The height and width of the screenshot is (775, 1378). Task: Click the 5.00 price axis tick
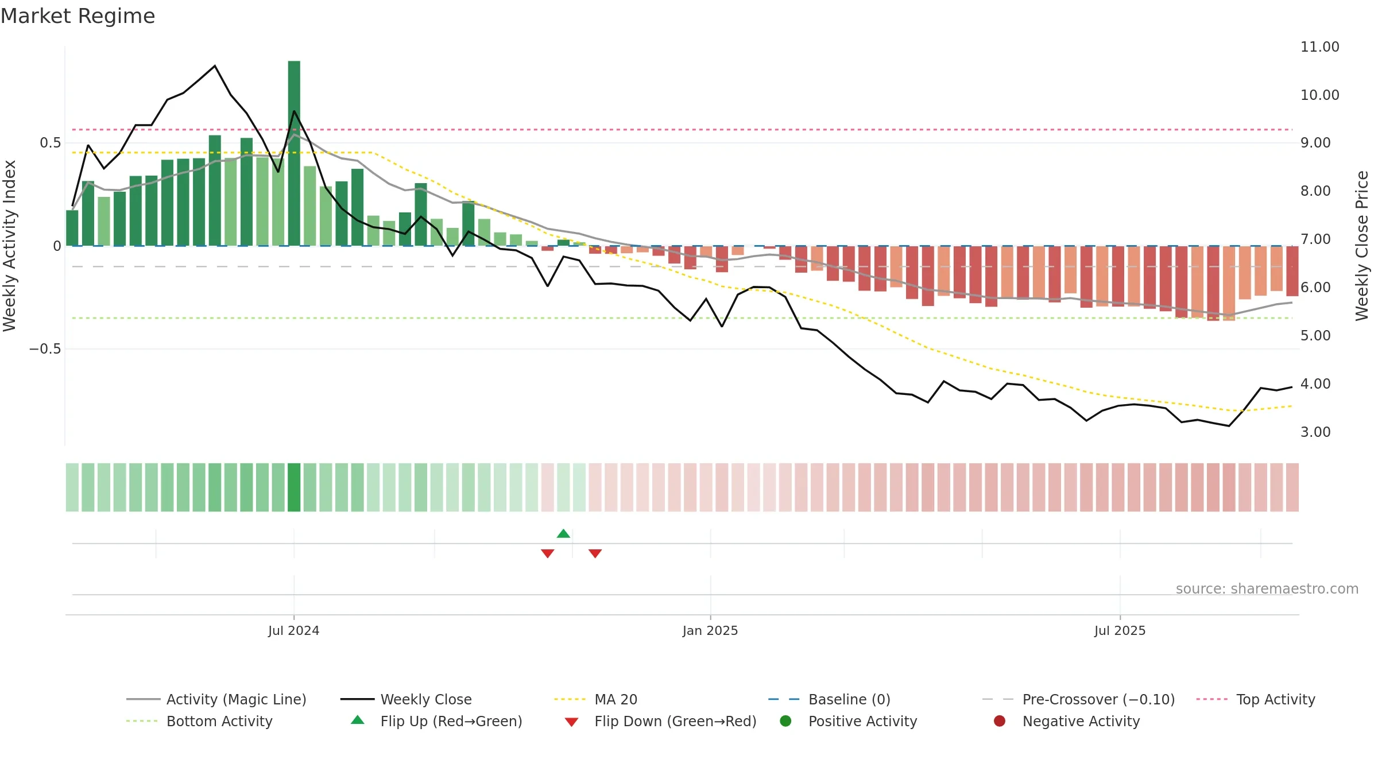coord(1315,335)
